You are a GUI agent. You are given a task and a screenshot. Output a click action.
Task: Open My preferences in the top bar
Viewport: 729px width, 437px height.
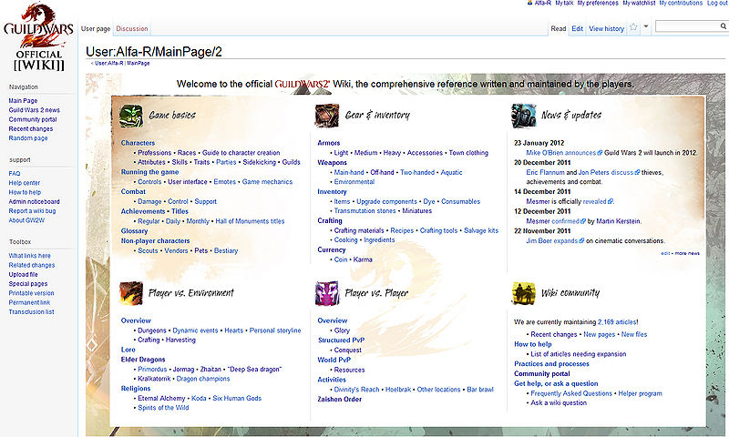point(598,3)
